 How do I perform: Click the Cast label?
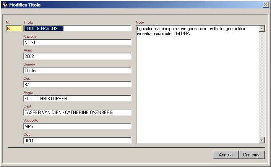tap(27, 106)
